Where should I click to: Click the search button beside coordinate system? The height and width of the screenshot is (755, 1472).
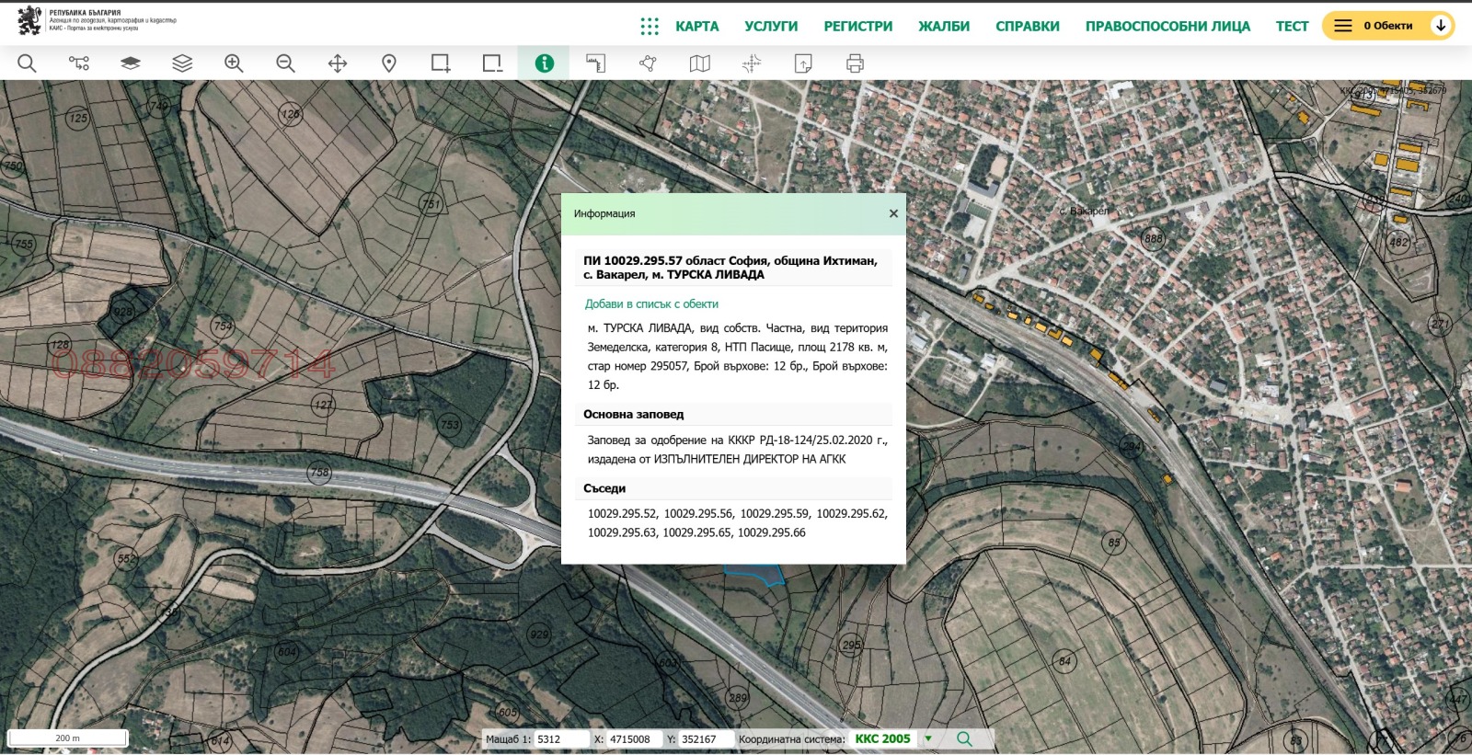(x=964, y=738)
